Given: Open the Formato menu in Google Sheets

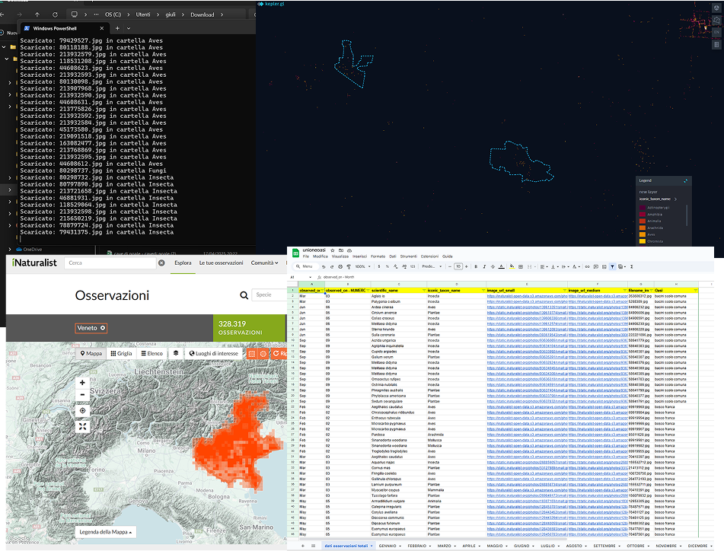Looking at the screenshot, I should (x=378, y=256).
